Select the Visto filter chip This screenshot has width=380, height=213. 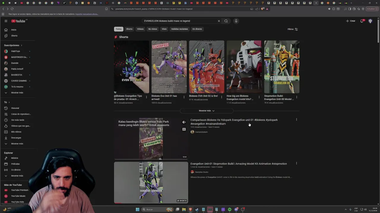point(164,29)
